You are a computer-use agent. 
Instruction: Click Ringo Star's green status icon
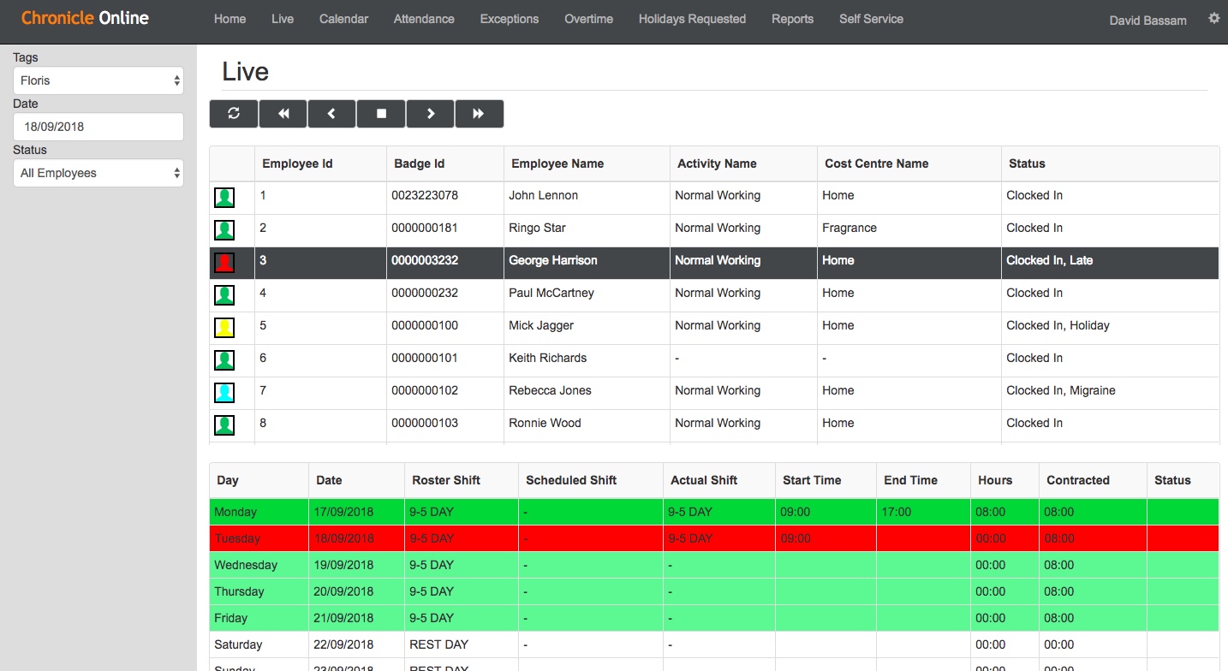pos(224,230)
